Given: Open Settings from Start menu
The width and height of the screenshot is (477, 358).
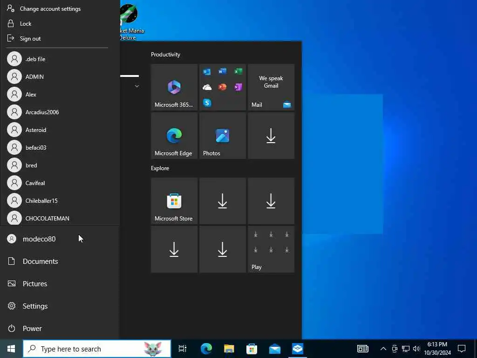Looking at the screenshot, I should click(60, 306).
